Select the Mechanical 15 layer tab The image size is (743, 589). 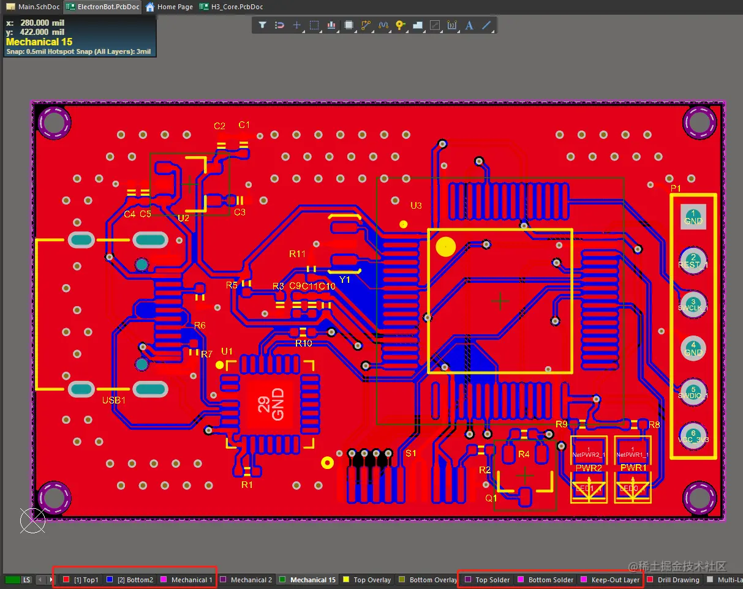(307, 579)
